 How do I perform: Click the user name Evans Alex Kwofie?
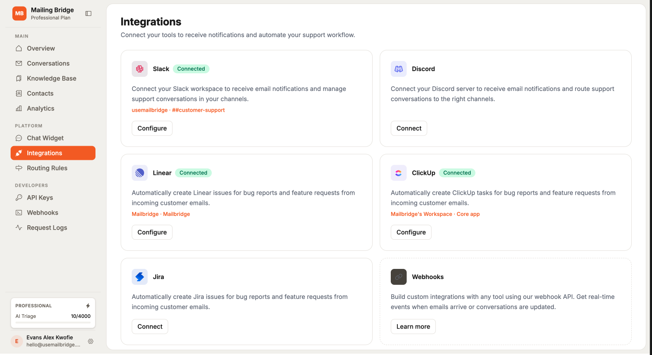(50, 337)
